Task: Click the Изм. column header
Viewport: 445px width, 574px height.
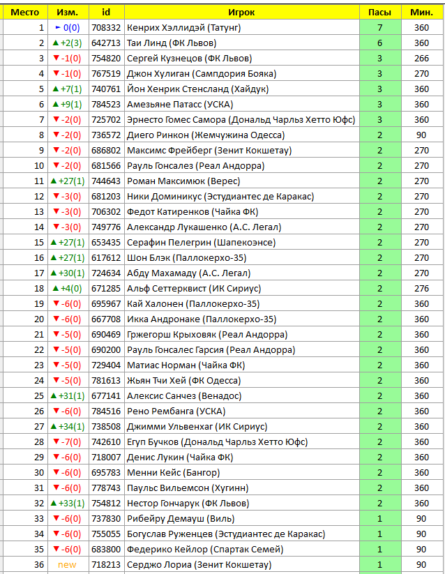Action: (x=68, y=12)
